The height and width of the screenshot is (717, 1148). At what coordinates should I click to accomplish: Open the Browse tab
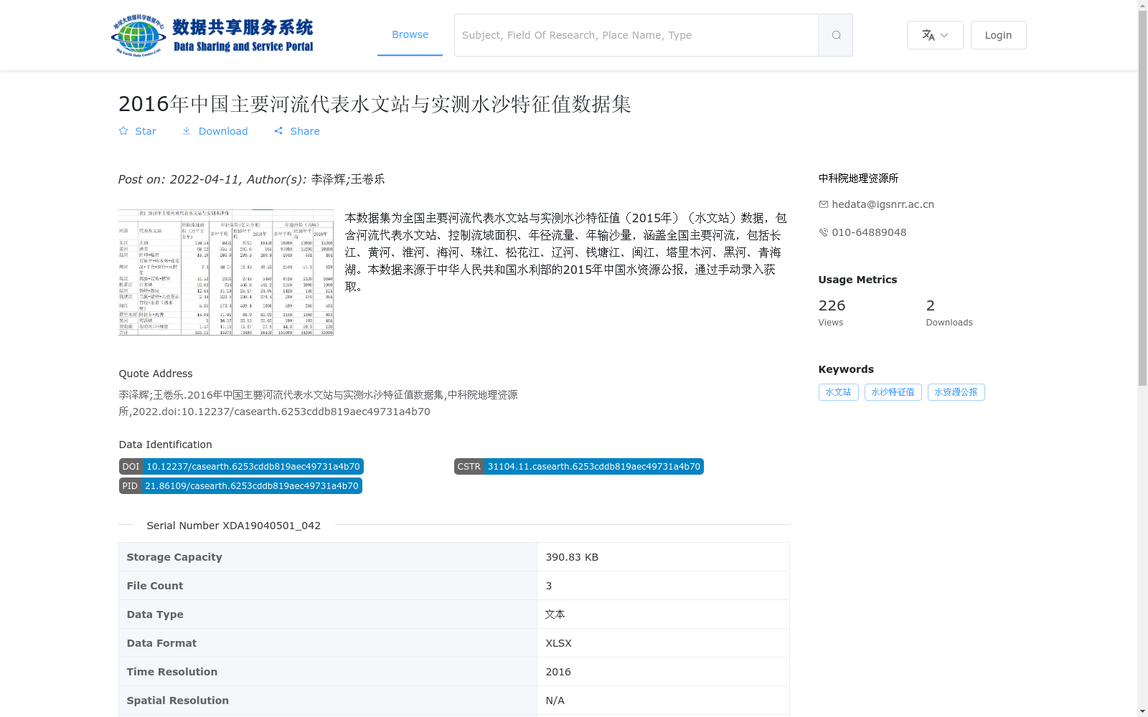coord(410,34)
